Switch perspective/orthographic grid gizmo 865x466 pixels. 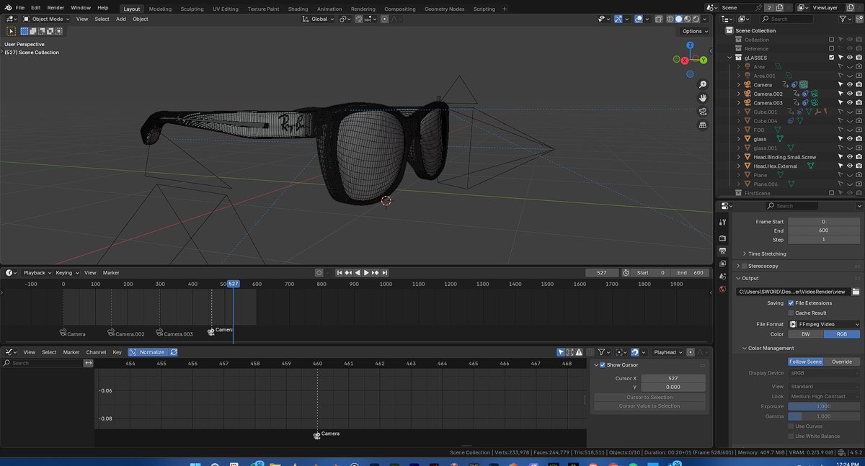click(x=703, y=125)
